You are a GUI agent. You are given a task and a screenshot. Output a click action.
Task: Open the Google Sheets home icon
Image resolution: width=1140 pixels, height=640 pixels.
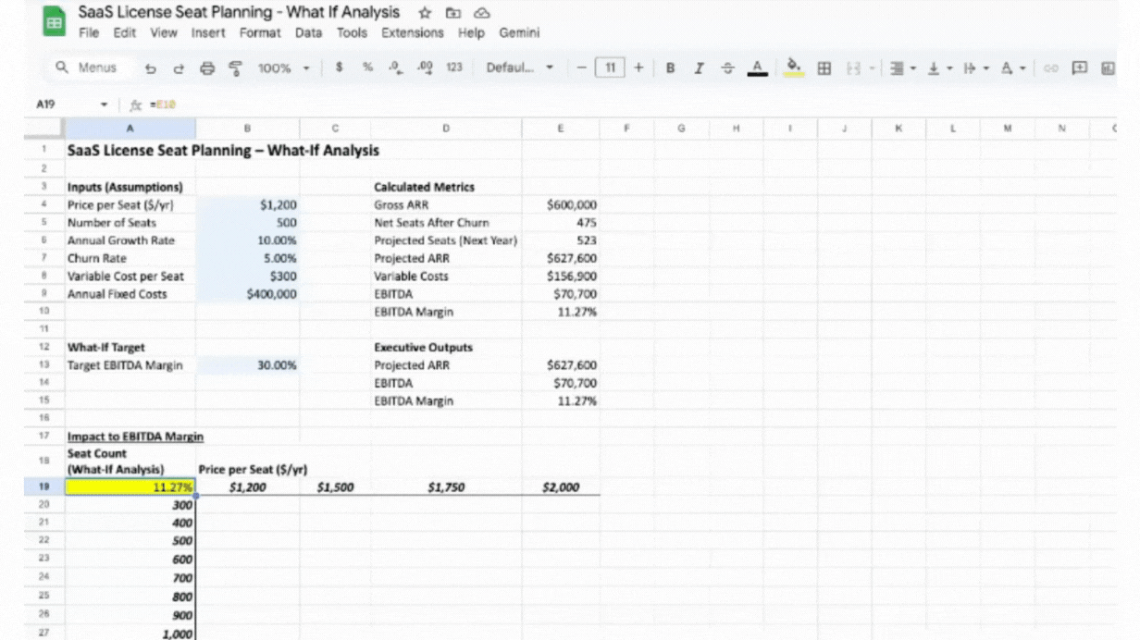(55, 22)
